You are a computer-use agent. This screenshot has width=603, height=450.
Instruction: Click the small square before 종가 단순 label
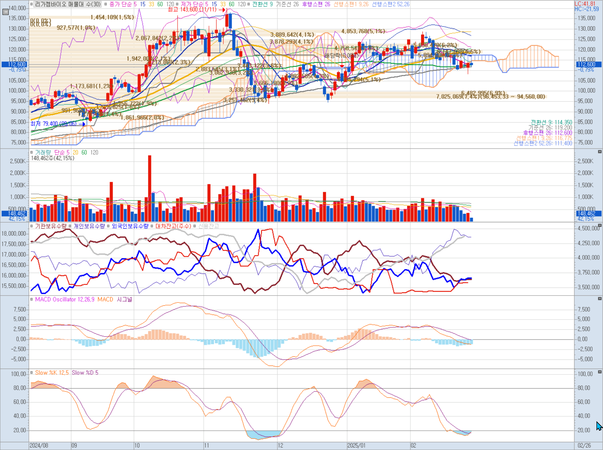click(106, 4)
